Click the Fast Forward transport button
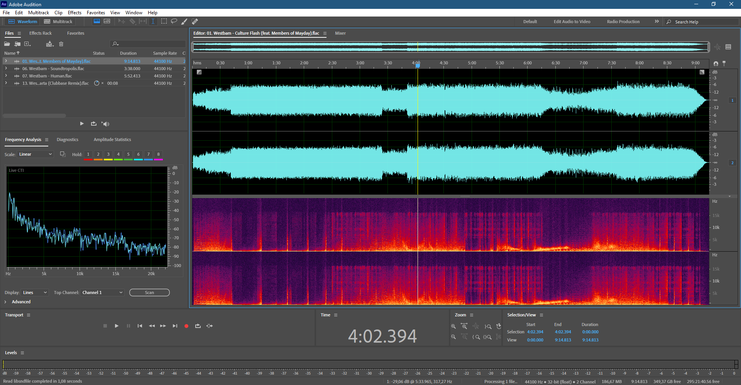The width and height of the screenshot is (741, 385). coord(163,326)
